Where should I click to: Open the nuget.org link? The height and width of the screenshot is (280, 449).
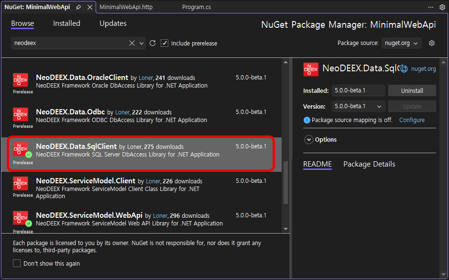424,69
